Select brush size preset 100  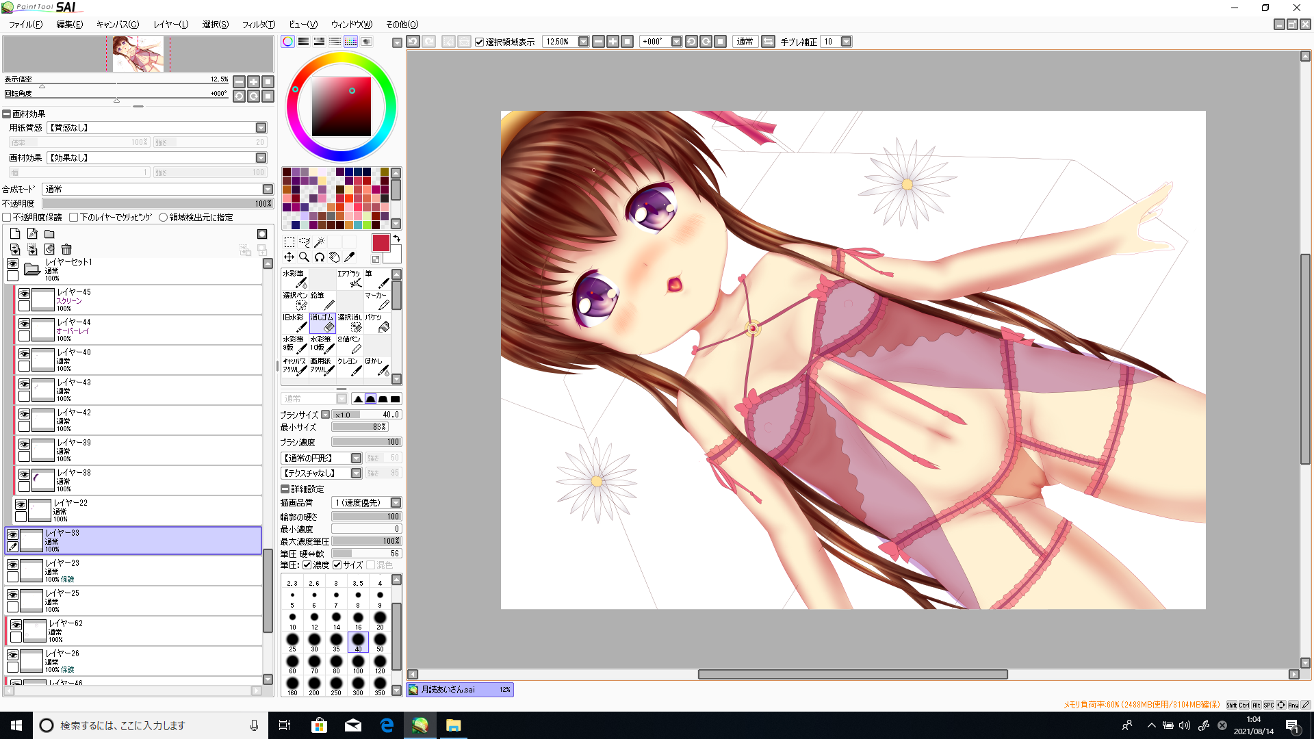pyautogui.click(x=358, y=664)
